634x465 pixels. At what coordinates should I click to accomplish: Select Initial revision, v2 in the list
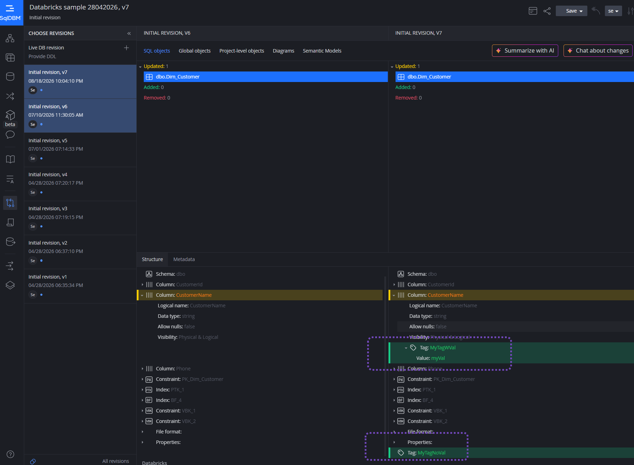tap(80, 252)
